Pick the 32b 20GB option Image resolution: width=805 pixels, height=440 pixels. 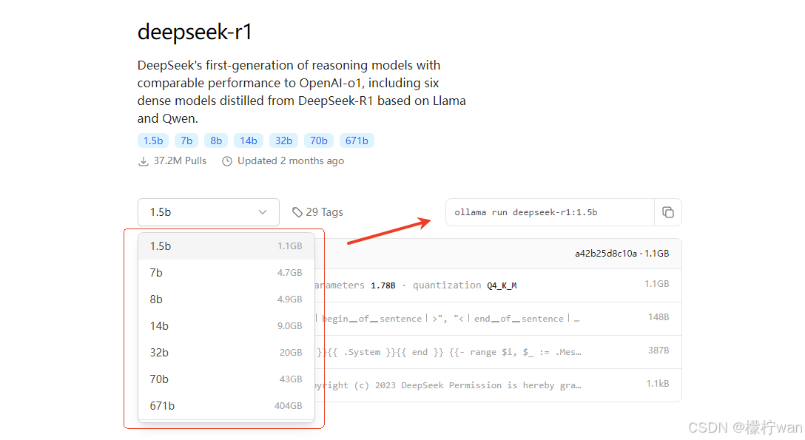pos(226,353)
